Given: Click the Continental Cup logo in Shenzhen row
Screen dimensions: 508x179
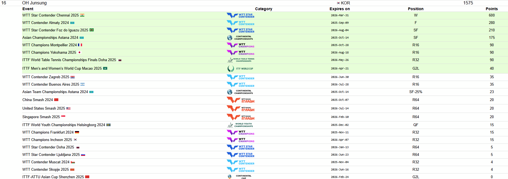Looking at the screenshot, I should click(x=239, y=177).
